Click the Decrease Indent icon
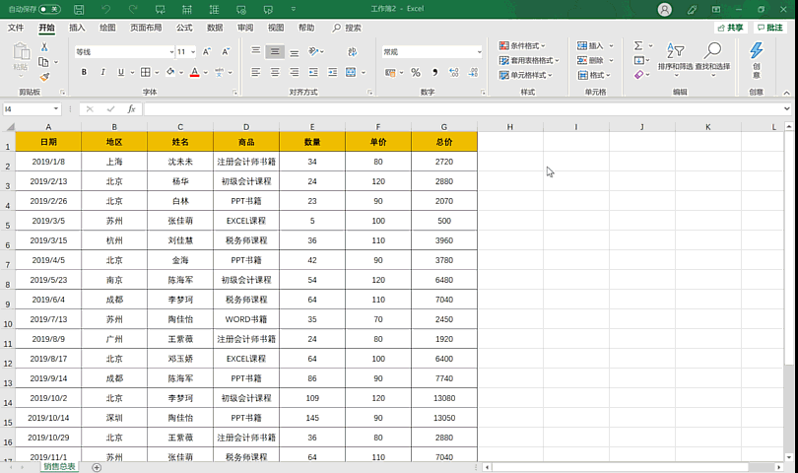 [313, 72]
